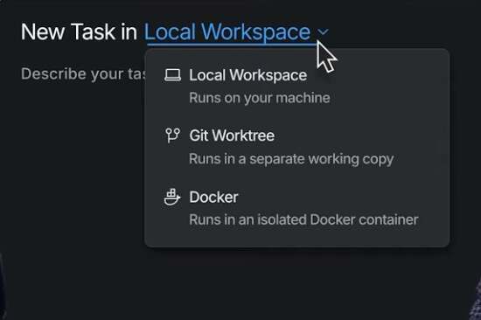Click the laptop icon beside Local Workspace
Image resolution: width=481 pixels, height=320 pixels.
tap(172, 75)
